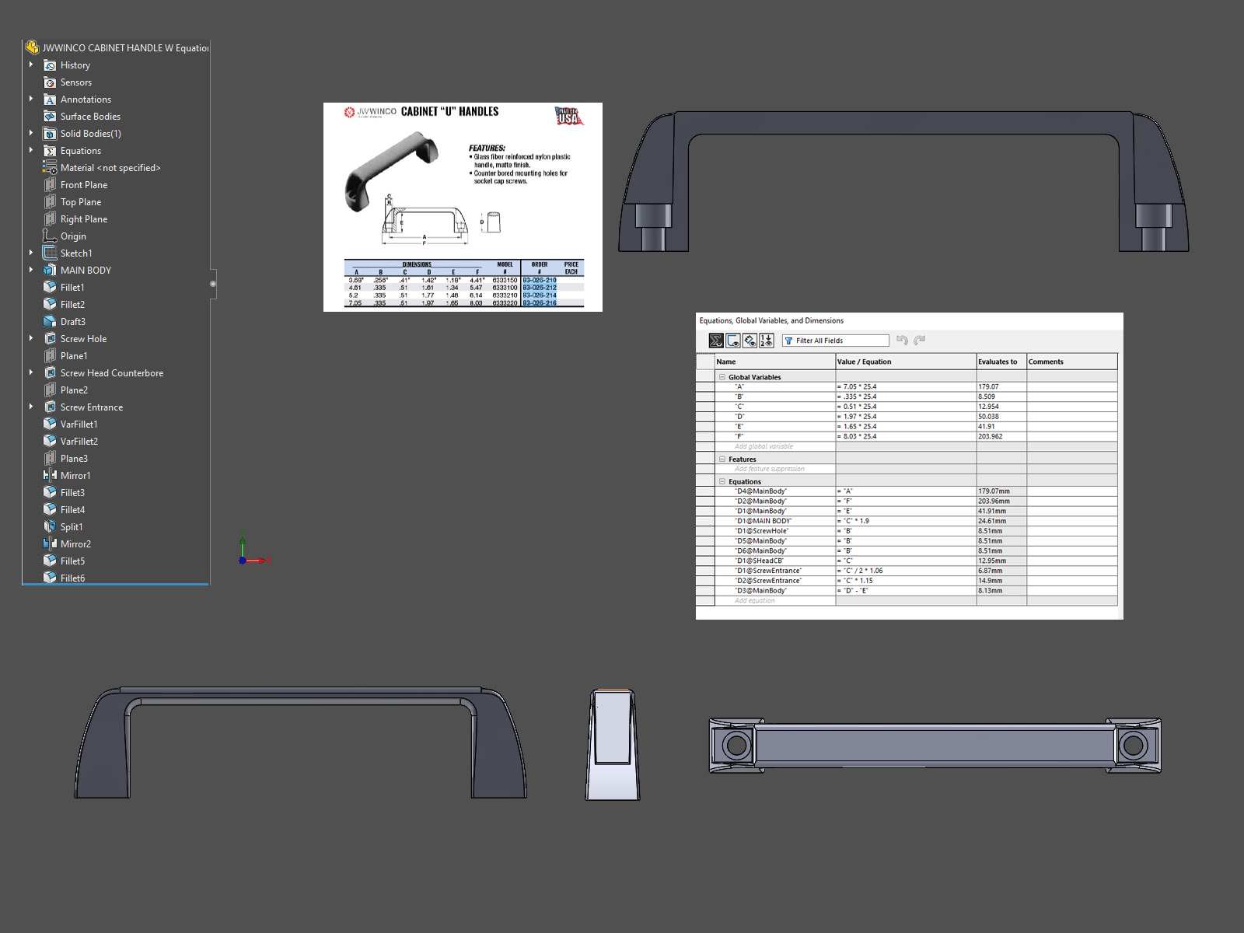This screenshot has width=1244, height=933.
Task: Select the Fillet1 feature icon
Action: click(x=50, y=288)
